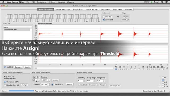Click the progress bar in status bar
Screen dimensions: 170x96
(x=21, y=91)
